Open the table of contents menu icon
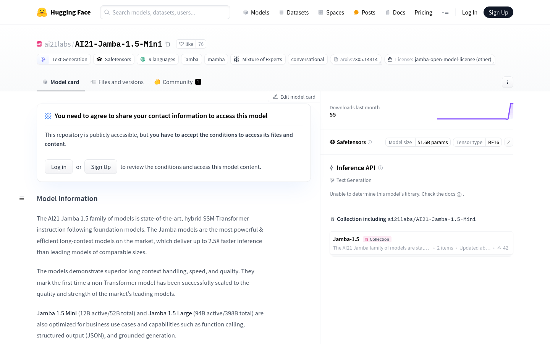Image resolution: width=550 pixels, height=344 pixels. tap(22, 198)
